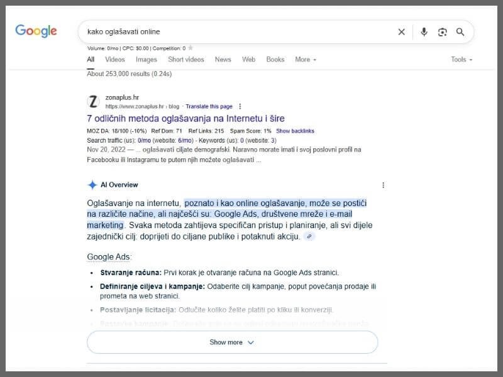Click the 'Ref Links: 215' metric
The image size is (503, 377).
[x=206, y=131]
